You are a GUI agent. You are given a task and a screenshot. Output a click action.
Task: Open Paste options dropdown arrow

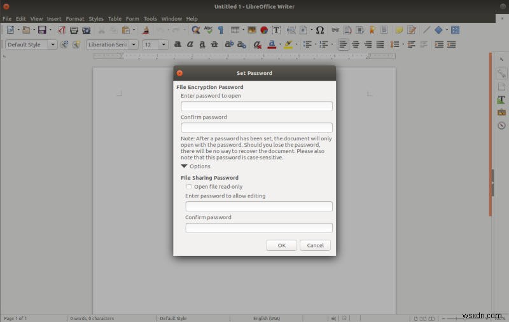[x=134, y=30]
